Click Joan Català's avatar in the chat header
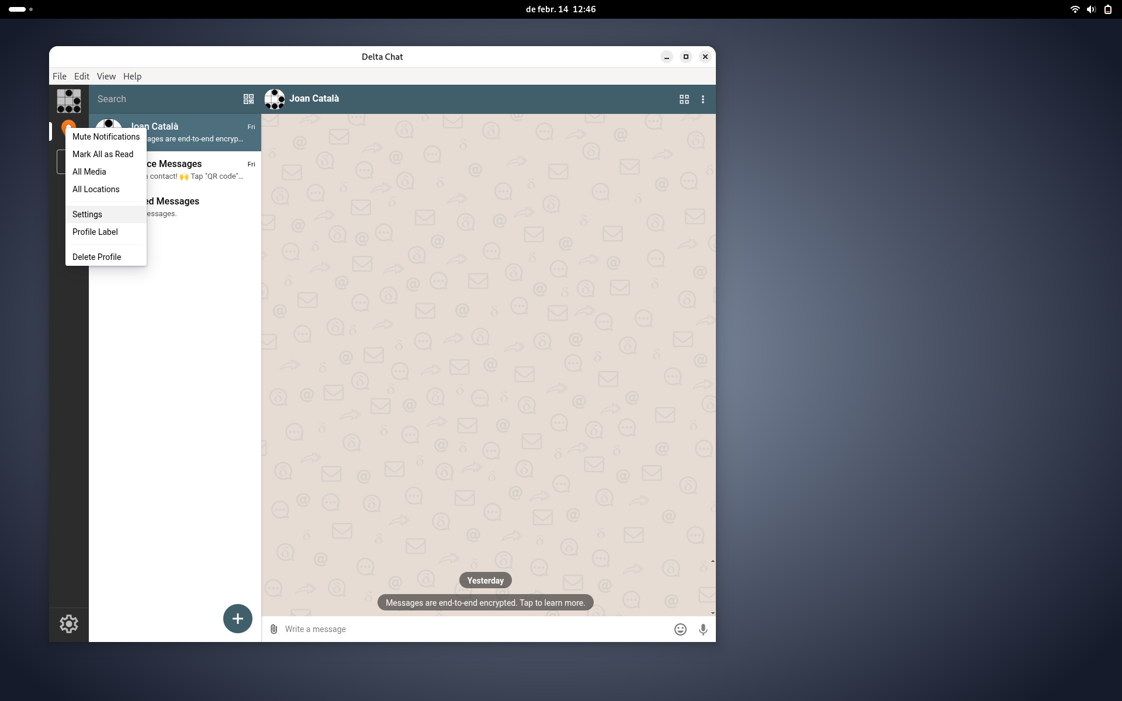Screen dimensions: 1122x701 275,99
